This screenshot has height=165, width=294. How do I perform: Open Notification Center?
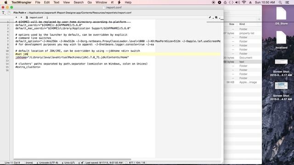287,2
